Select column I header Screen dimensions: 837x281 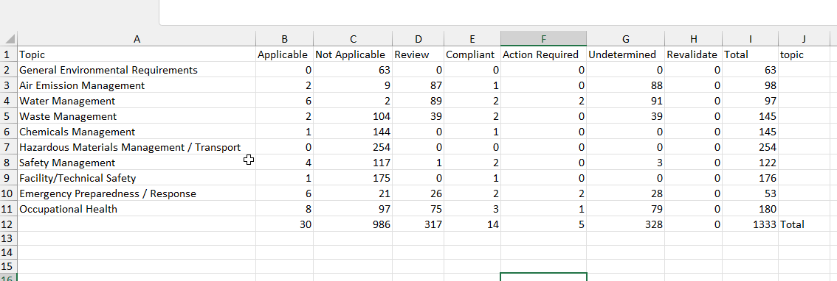[x=751, y=39]
